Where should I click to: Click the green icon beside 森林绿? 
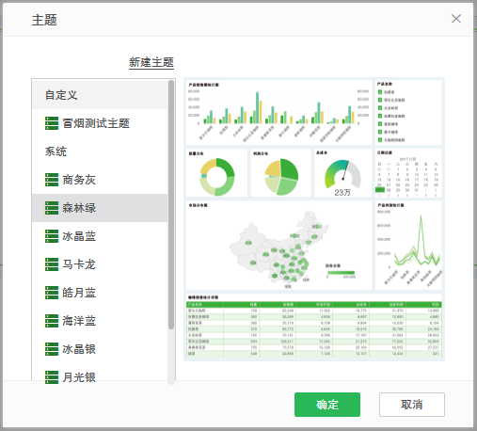coord(52,208)
